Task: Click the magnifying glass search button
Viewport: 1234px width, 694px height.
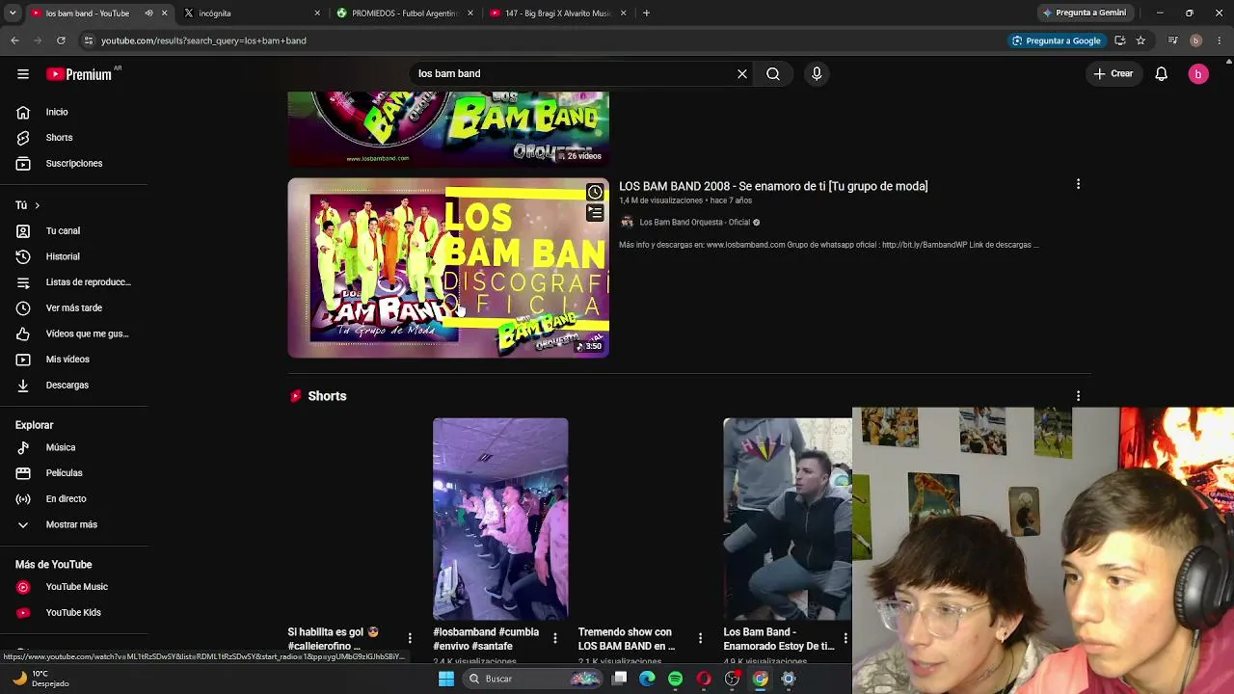Action: coord(773,73)
